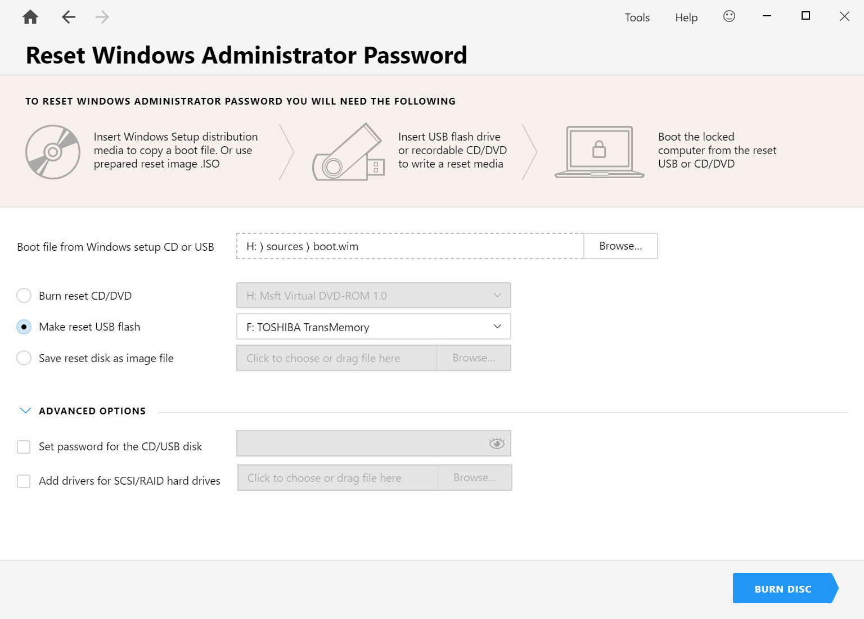Image resolution: width=864 pixels, height=619 pixels.
Task: Open the smiley feedback icon
Action: pyautogui.click(x=729, y=17)
